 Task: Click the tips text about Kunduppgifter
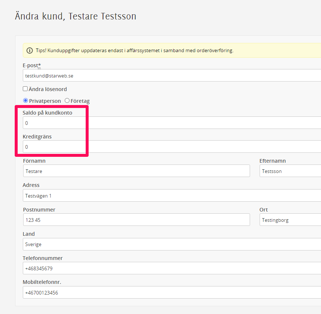[135, 50]
